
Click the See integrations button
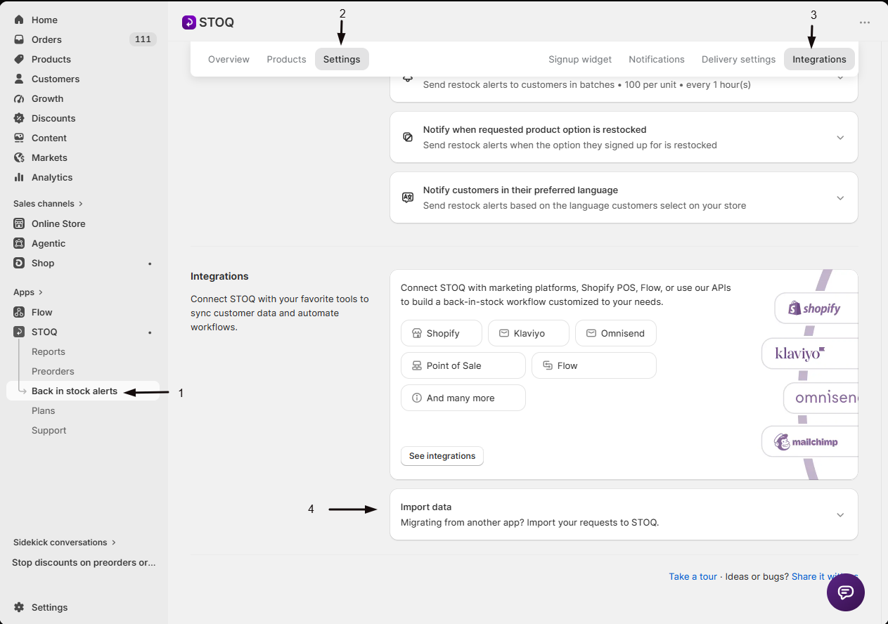tap(442, 456)
